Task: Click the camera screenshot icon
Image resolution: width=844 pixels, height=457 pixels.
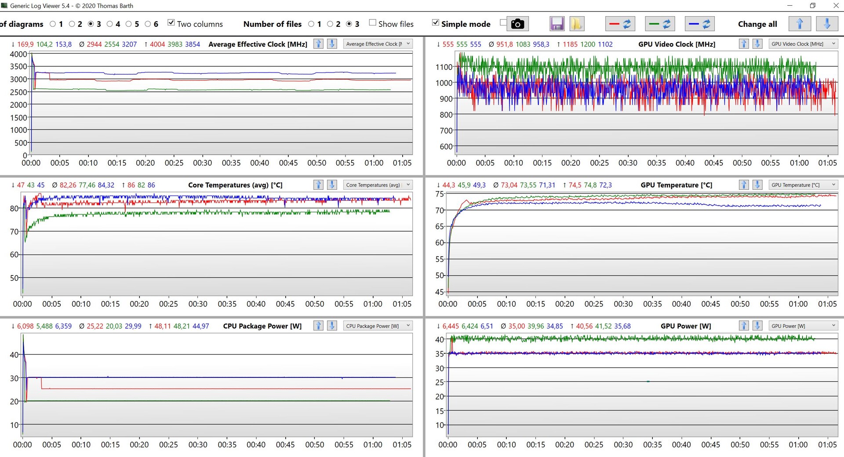Action: click(517, 24)
